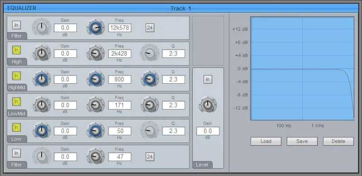The height and width of the screenshot is (176, 362).
Task: Click the 47 Hz frequency field
Action: pos(119,157)
